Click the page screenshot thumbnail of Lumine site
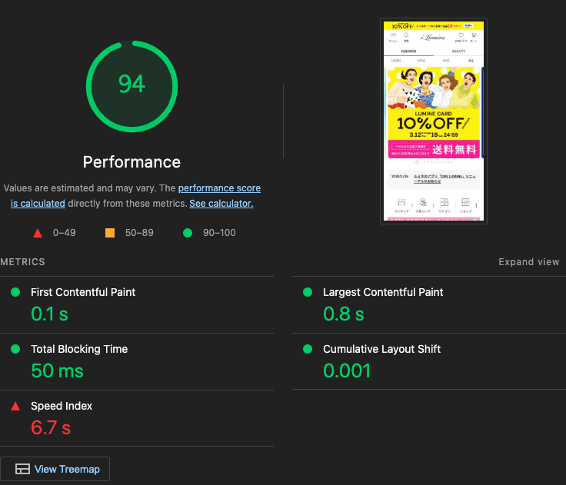This screenshot has height=485, width=566. tap(434, 121)
